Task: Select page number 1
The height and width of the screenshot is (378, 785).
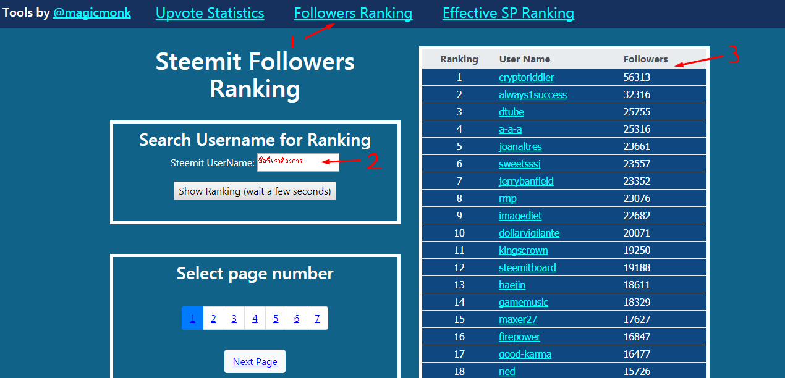Action: coord(192,318)
